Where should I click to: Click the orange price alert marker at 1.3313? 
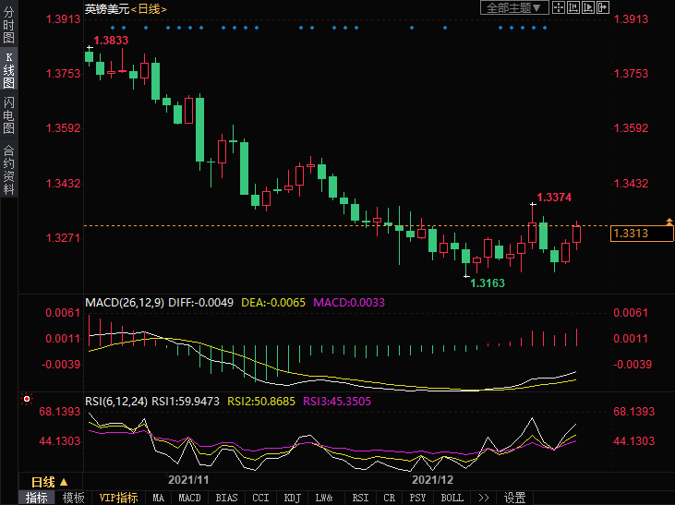click(x=669, y=222)
